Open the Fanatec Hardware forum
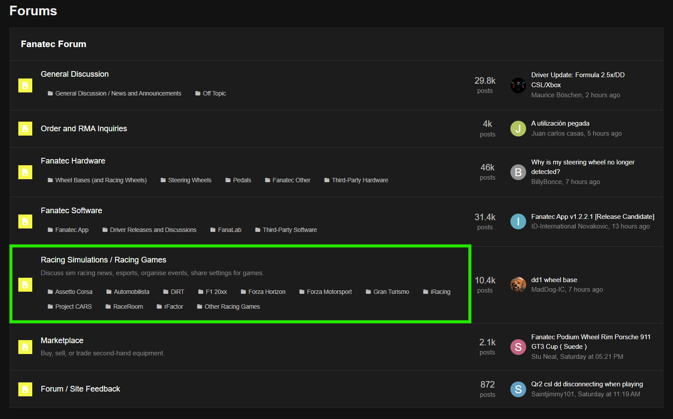Image resolution: width=673 pixels, height=419 pixels. [73, 161]
